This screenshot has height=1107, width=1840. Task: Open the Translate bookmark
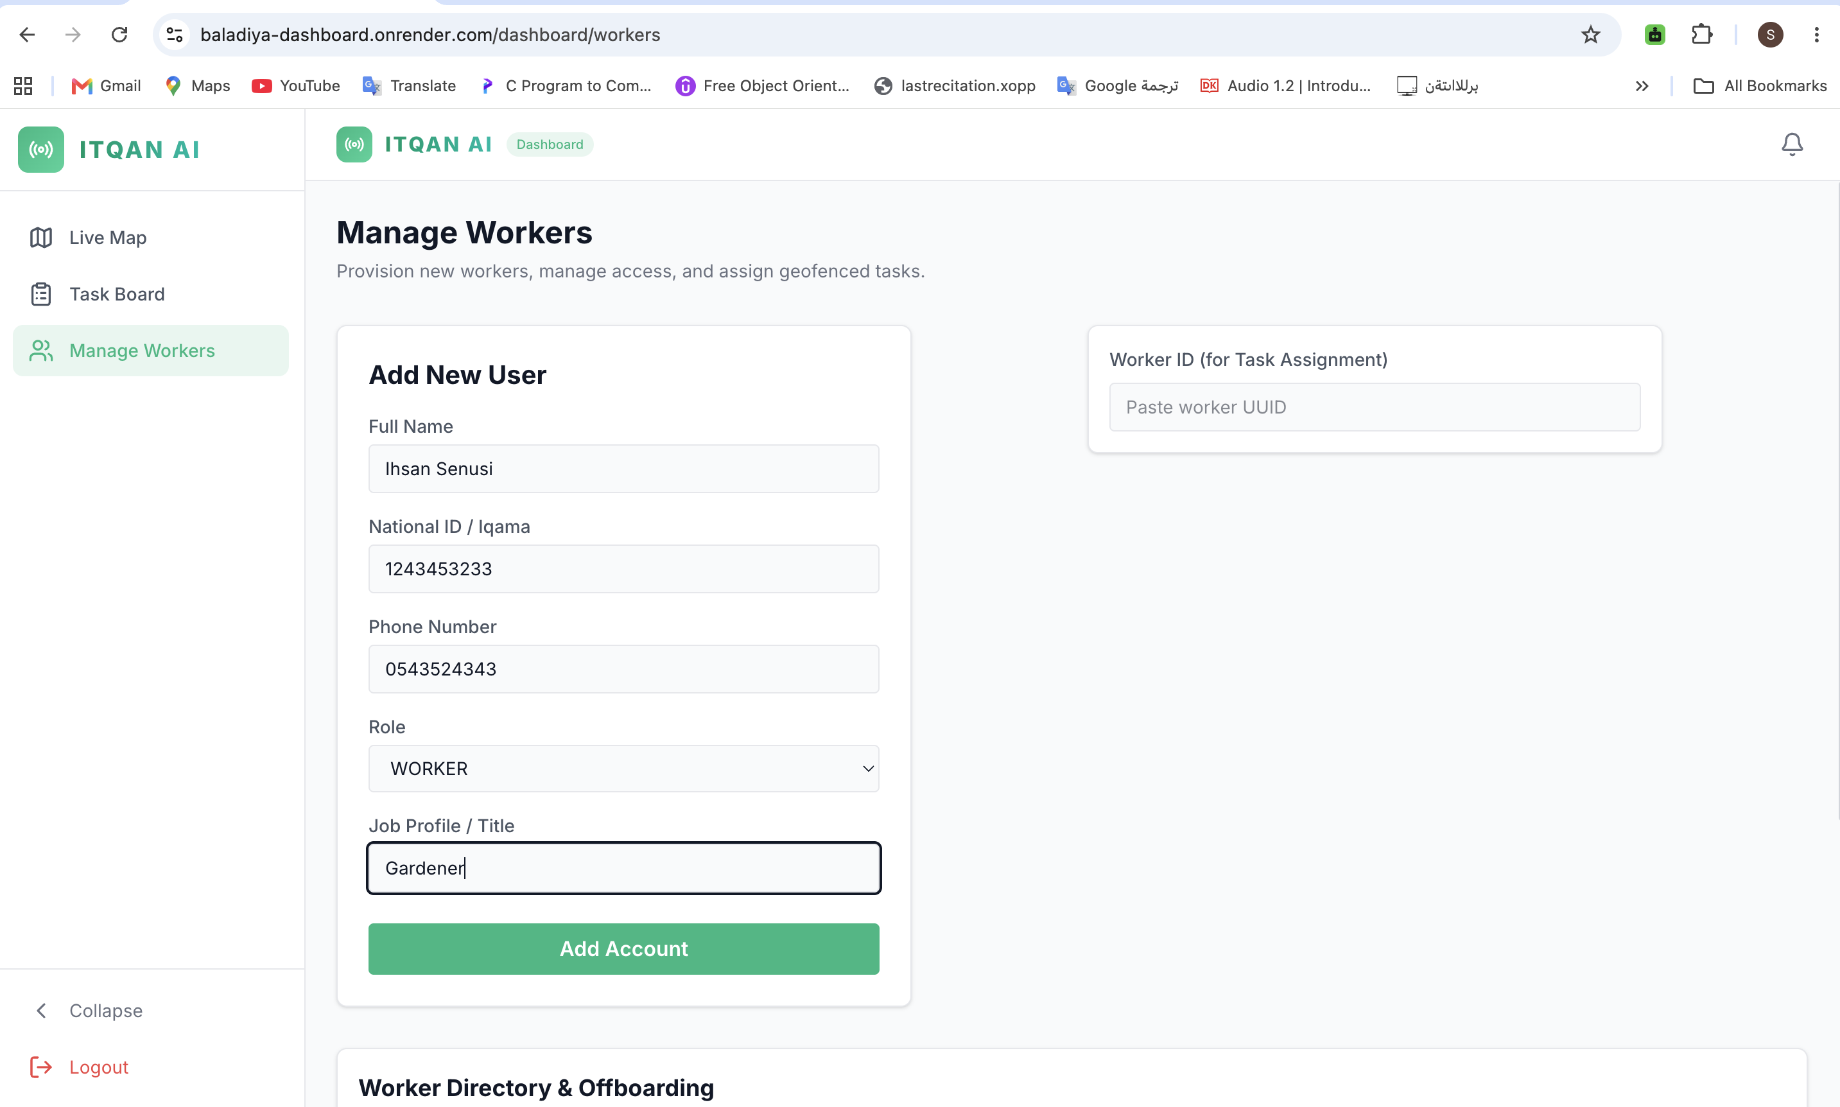410,86
